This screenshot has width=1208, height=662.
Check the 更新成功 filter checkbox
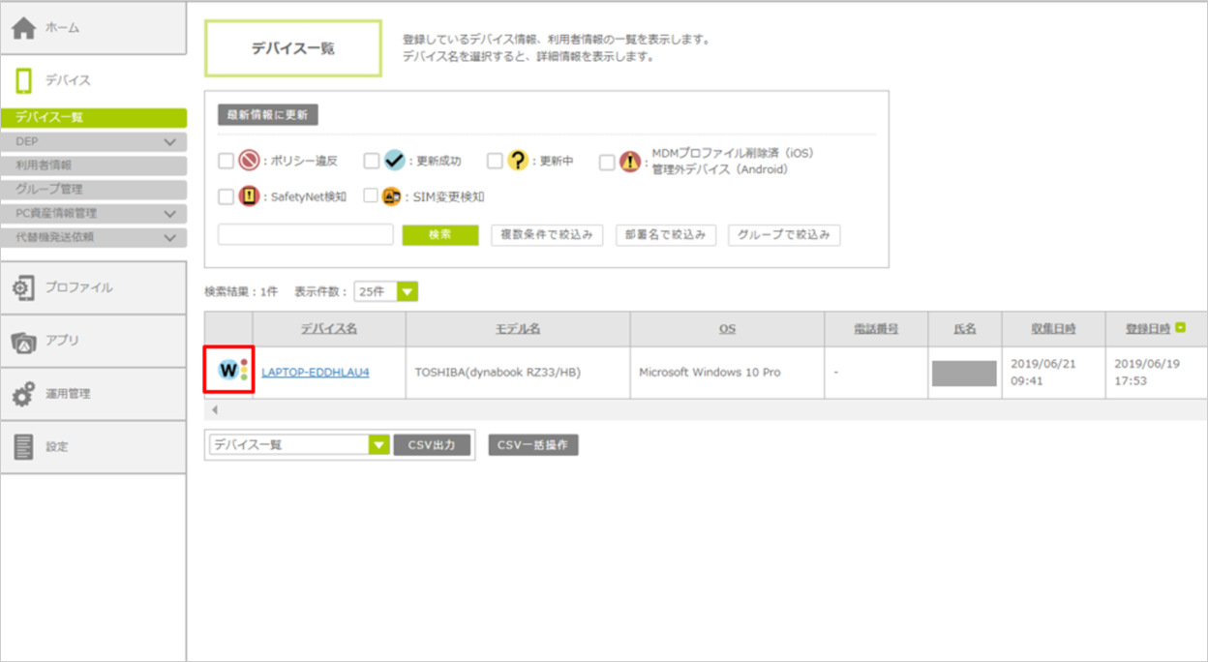click(x=372, y=161)
